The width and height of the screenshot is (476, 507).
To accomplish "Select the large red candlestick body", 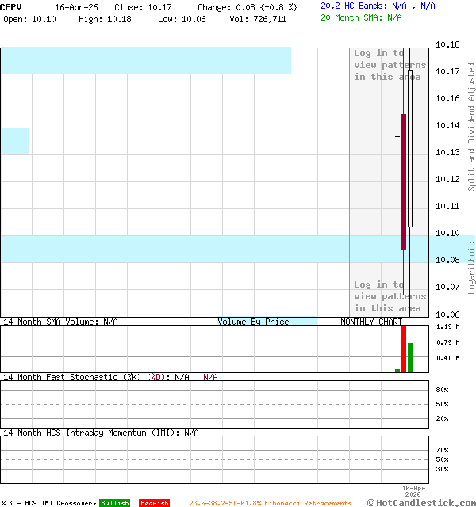I will (404, 182).
